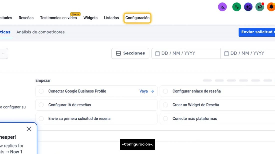Viewport: 275px width, 154px height.
Task: Select Conecte más plataformas text
Action: coord(195,119)
